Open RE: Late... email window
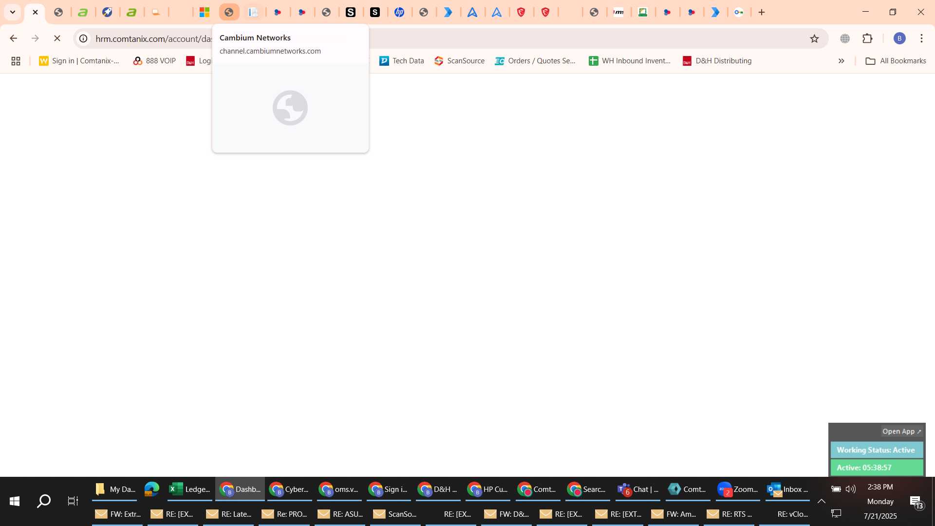 coord(228,514)
